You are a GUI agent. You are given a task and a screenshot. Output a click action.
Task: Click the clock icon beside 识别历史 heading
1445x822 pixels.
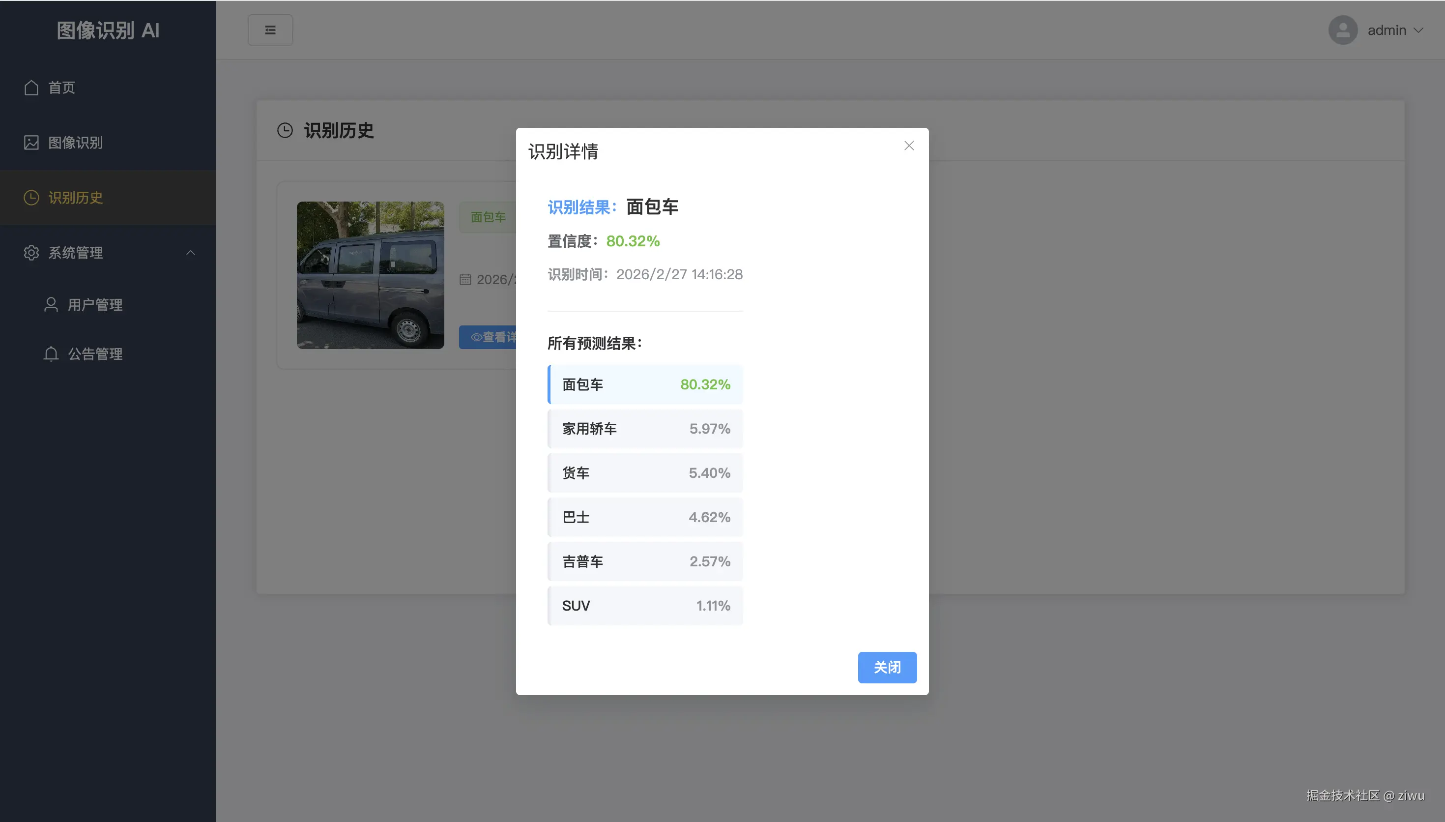pyautogui.click(x=286, y=130)
